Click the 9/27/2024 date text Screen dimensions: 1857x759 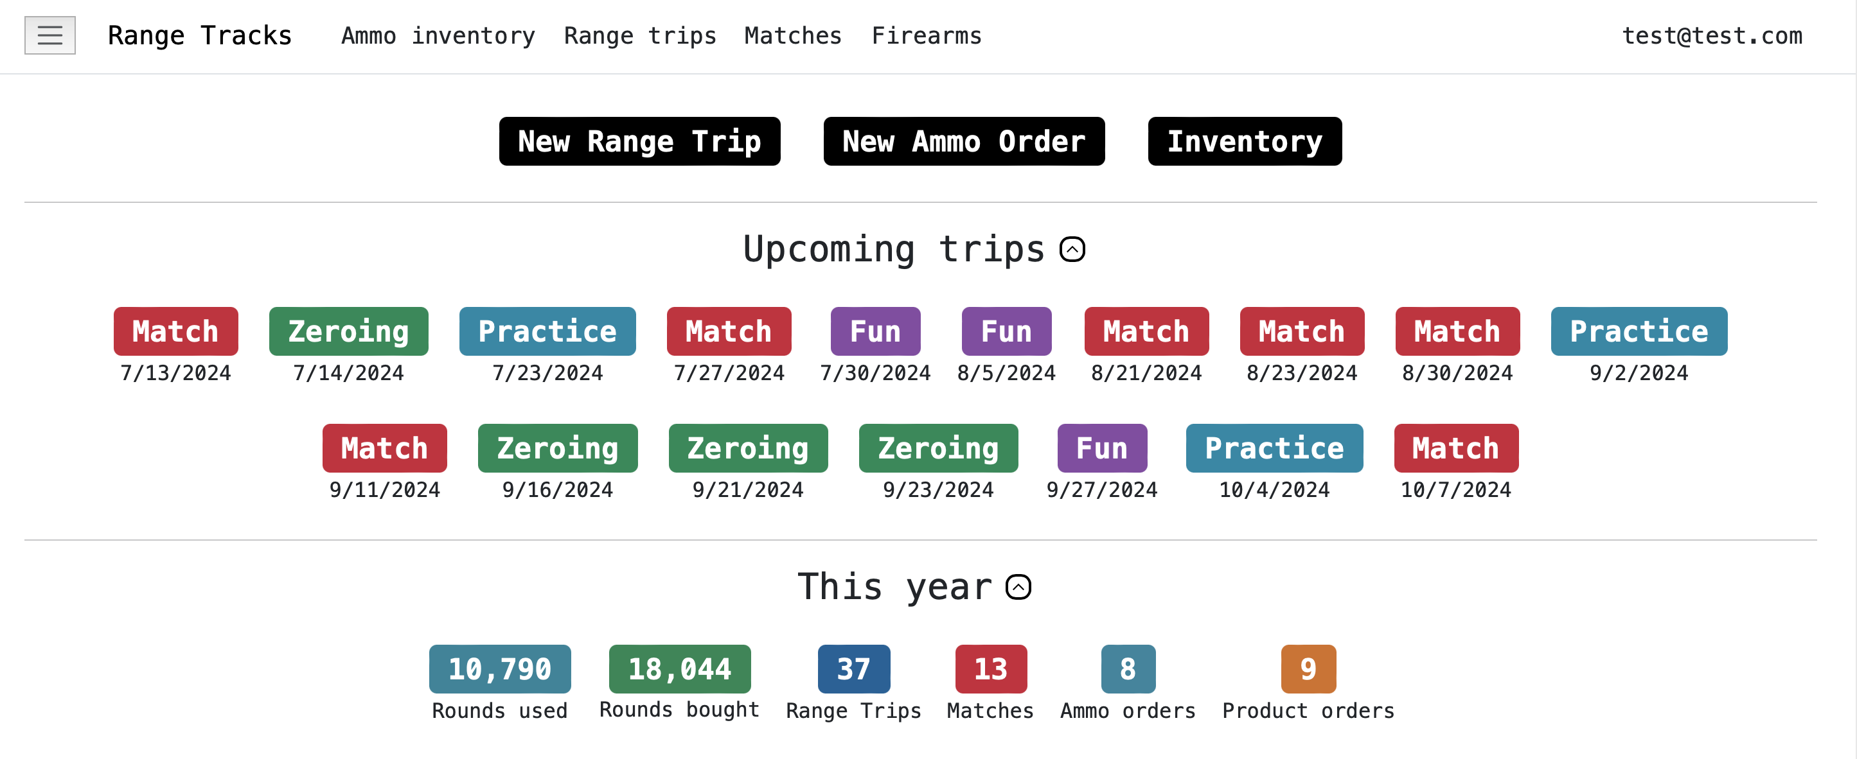(1102, 490)
